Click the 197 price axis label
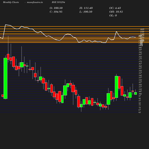Viewport: 149px width, 149px height. [140, 50]
